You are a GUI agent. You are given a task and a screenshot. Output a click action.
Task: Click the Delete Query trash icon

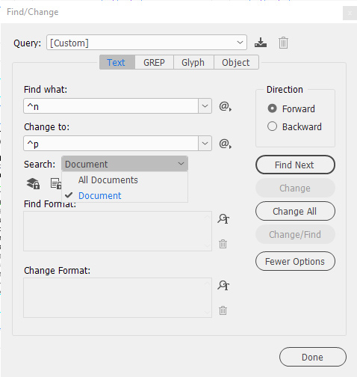(x=283, y=43)
